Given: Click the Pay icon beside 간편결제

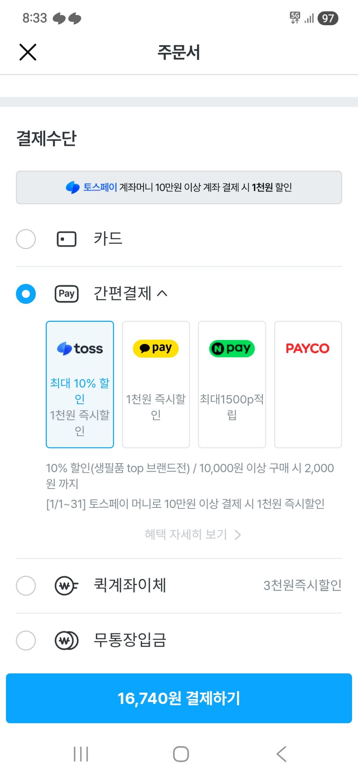Looking at the screenshot, I should click(66, 294).
